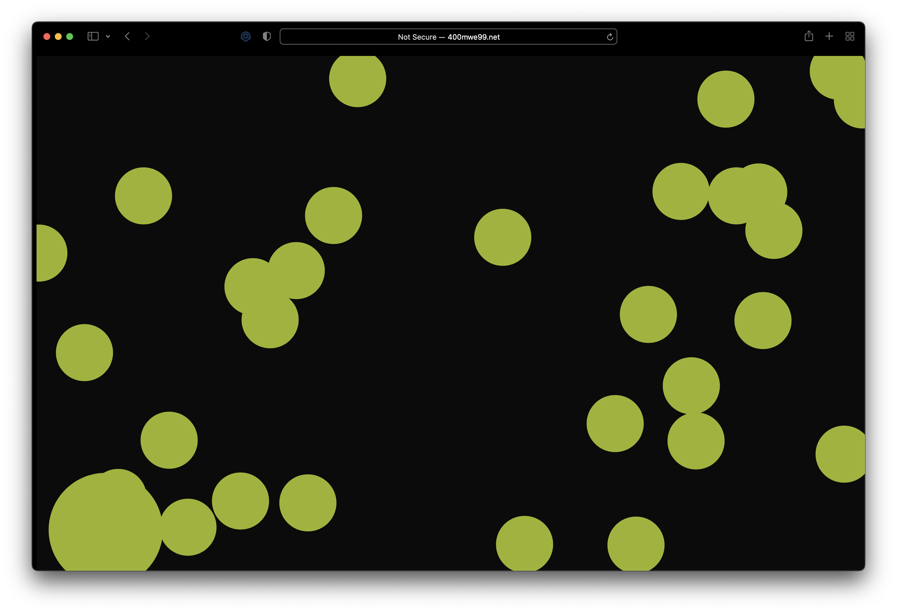
Task: Go back with the left arrow
Action: click(127, 36)
